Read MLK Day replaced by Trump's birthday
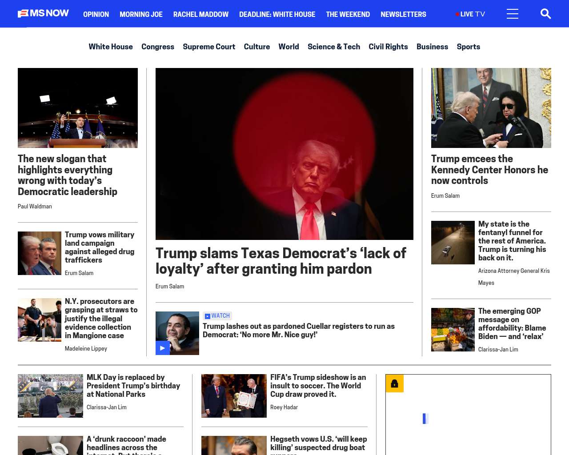This screenshot has height=455, width=569. [133, 386]
